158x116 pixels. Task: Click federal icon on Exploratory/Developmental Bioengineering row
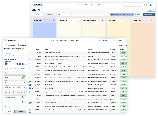click(x=30, y=78)
